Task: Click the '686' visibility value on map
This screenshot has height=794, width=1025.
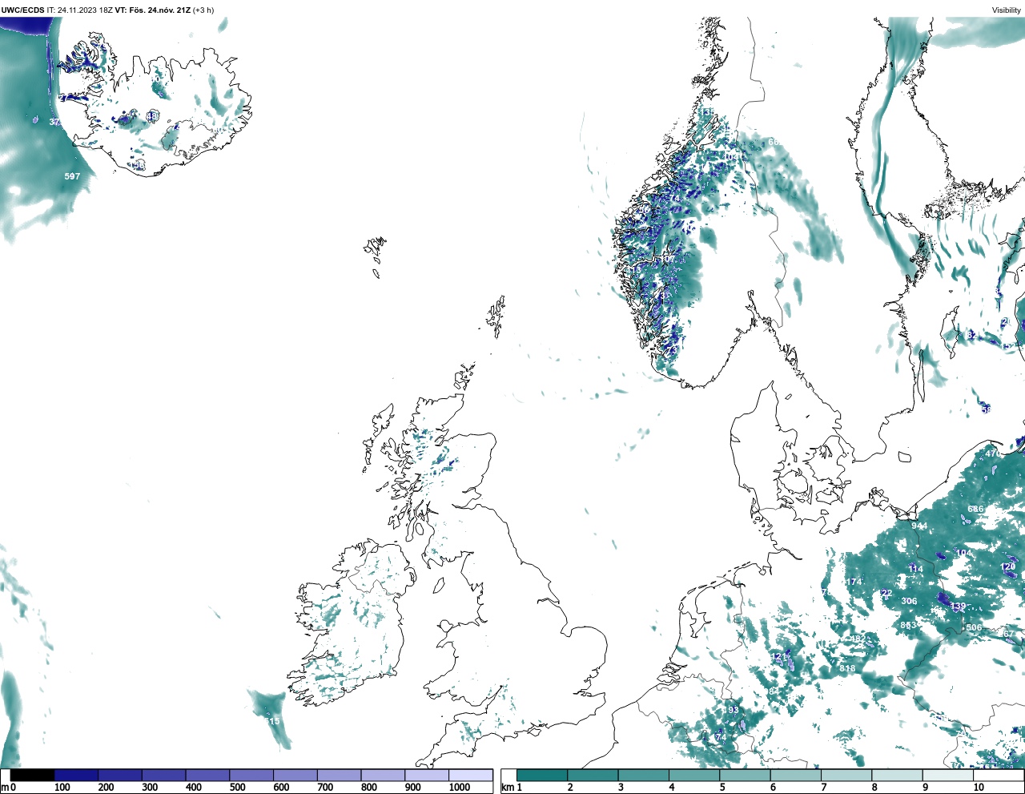Action: [x=975, y=509]
